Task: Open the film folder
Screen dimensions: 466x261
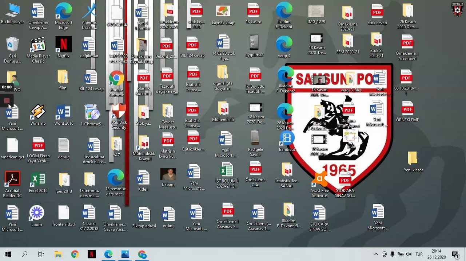Action: coord(63,80)
